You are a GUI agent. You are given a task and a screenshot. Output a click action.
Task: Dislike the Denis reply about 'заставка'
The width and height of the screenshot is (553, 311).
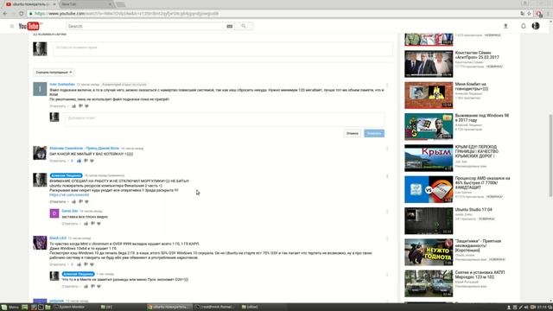coord(92,224)
